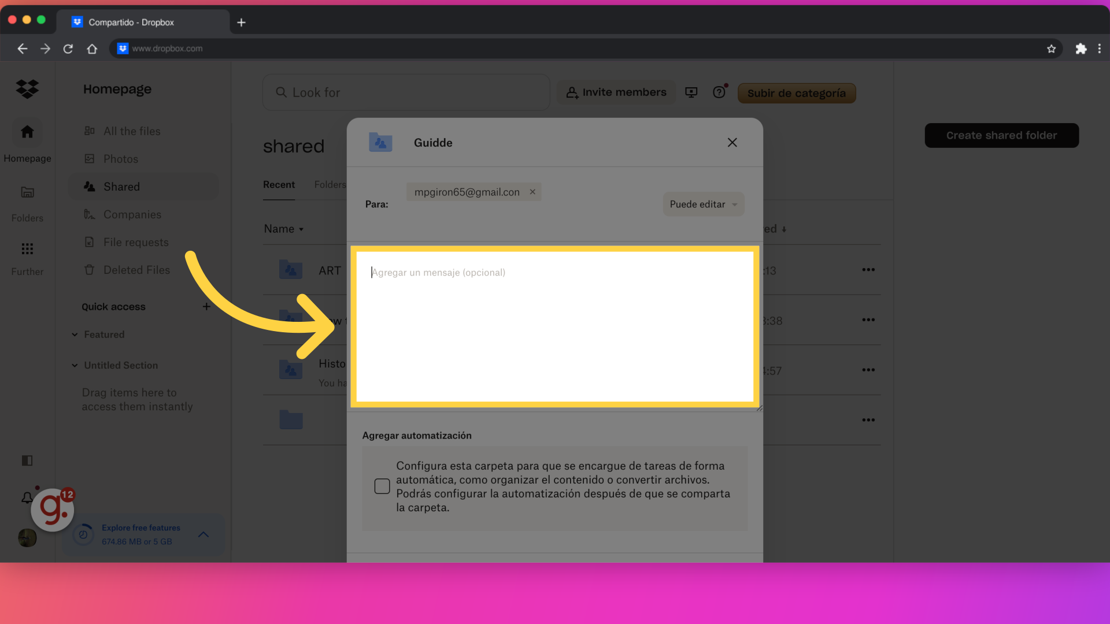Click the Folders tab

coord(330,184)
